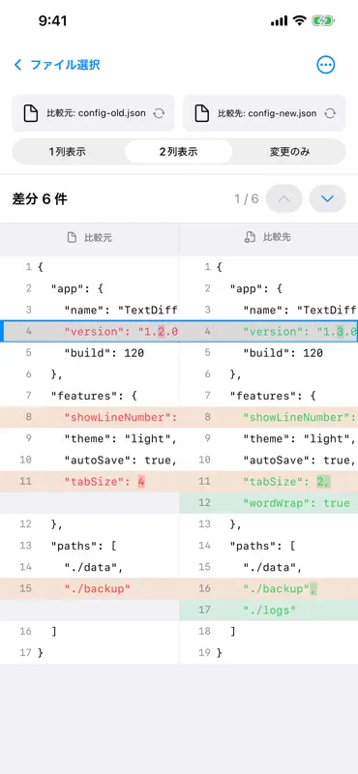The image size is (358, 774).
Task: Tap the 比較元 column header label
Action: coord(99,237)
